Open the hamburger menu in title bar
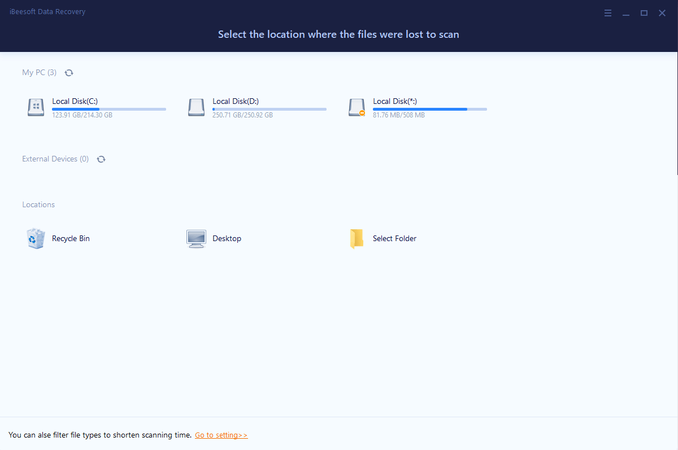 [608, 13]
